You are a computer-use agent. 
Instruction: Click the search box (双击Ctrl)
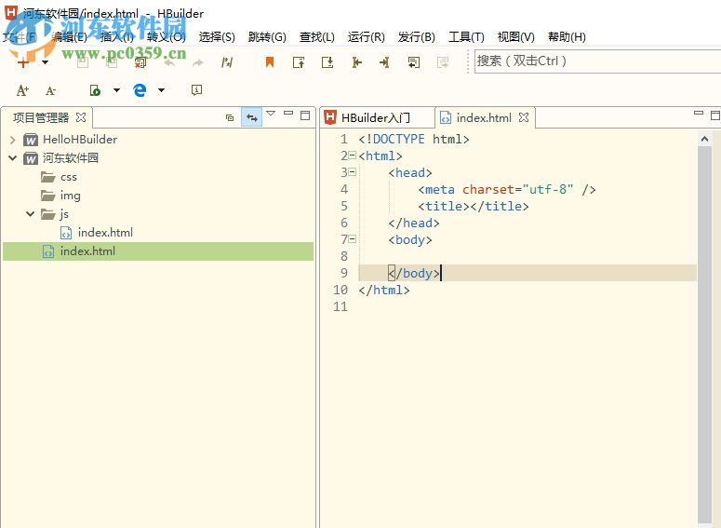coord(597,61)
